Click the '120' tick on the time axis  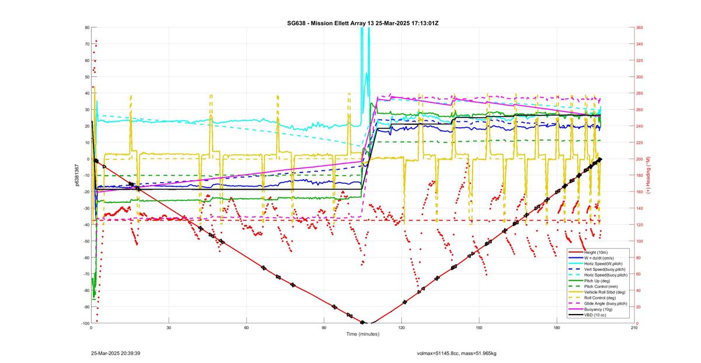401,328
